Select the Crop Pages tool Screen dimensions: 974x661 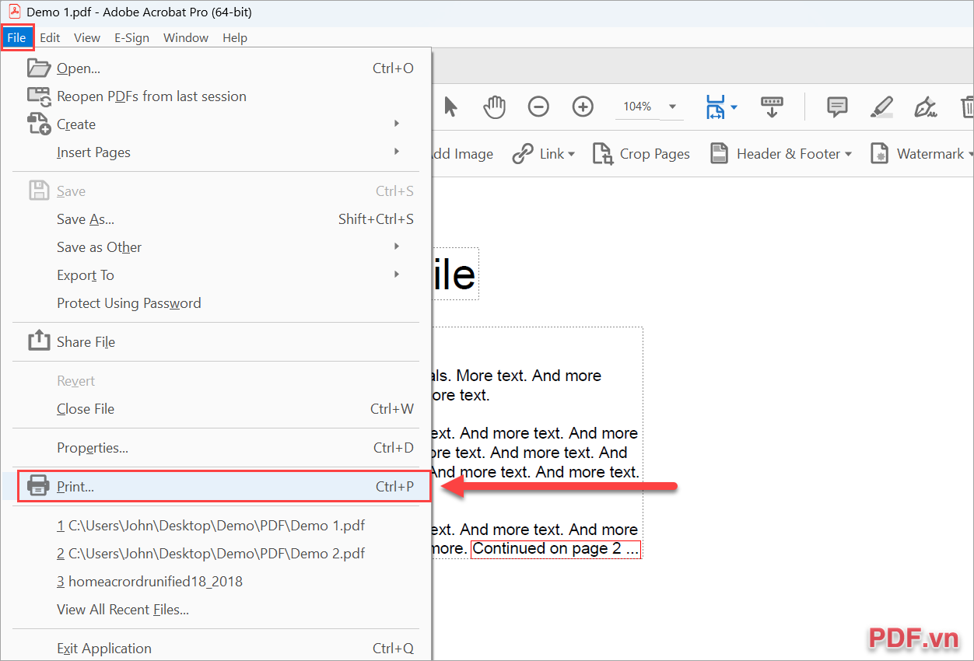tap(642, 154)
